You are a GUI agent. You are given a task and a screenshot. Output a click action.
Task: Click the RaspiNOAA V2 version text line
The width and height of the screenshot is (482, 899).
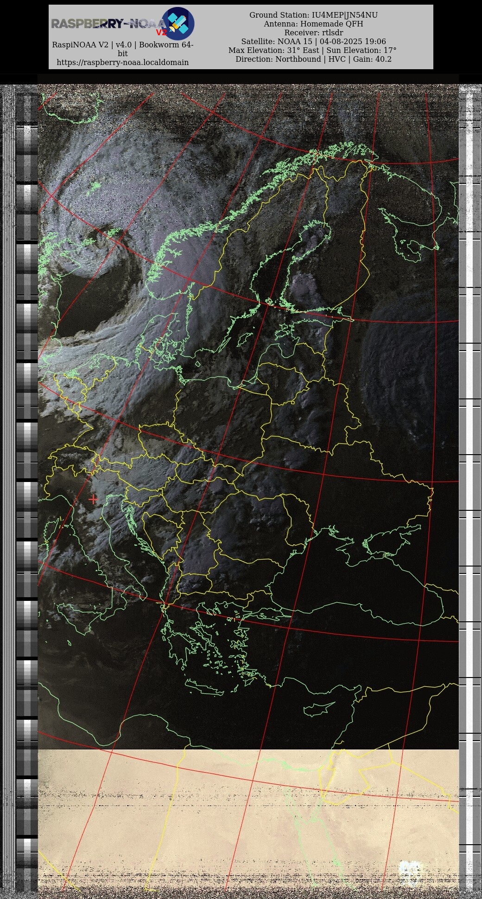tap(123, 49)
